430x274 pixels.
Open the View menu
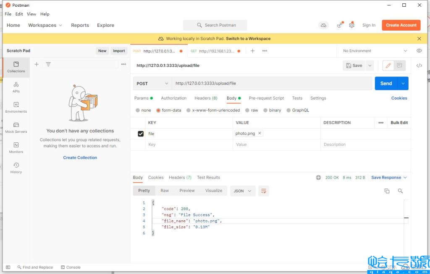[31, 14]
